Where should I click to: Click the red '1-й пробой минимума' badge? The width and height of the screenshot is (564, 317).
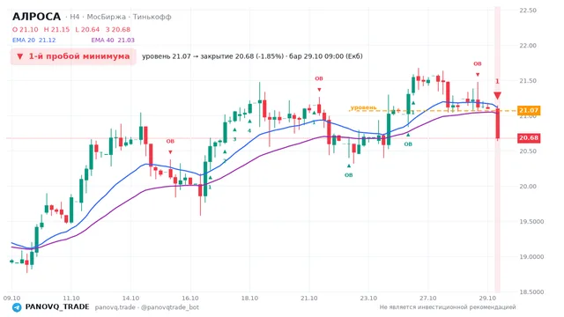[73, 56]
